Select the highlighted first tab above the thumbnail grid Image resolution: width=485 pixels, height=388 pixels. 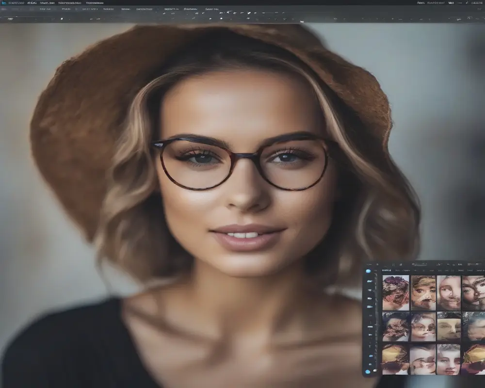pos(387,270)
